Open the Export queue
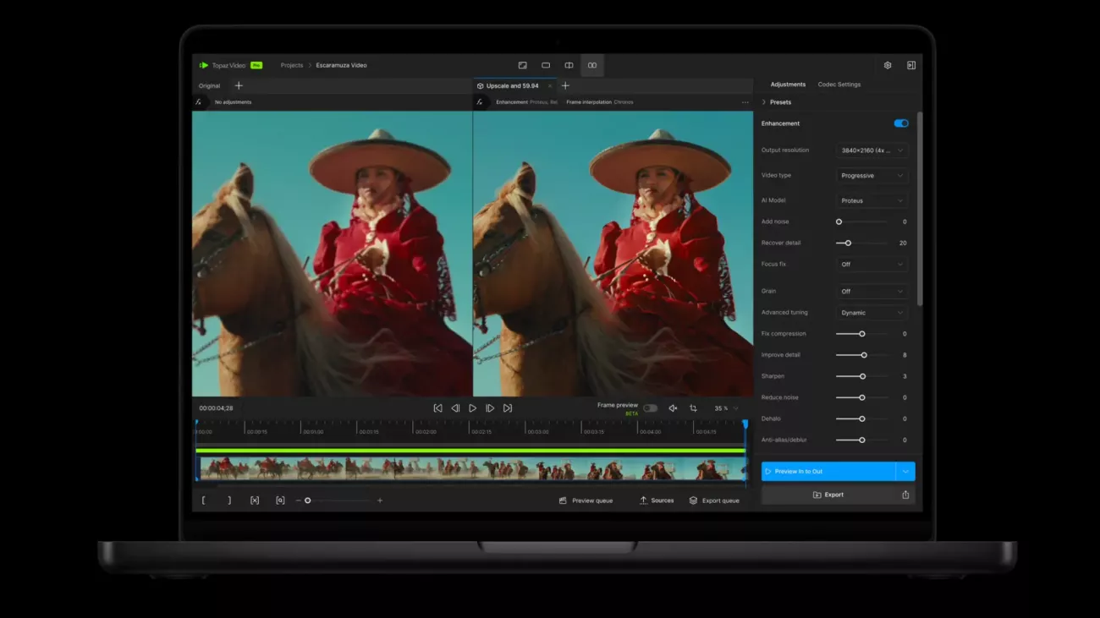The width and height of the screenshot is (1100, 618). tap(714, 500)
